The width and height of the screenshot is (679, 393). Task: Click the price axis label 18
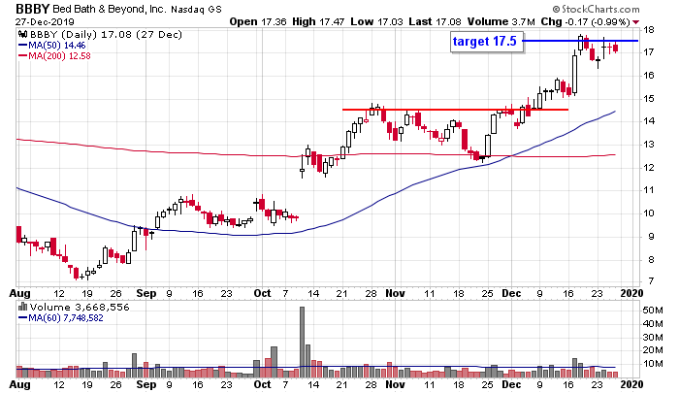(649, 30)
